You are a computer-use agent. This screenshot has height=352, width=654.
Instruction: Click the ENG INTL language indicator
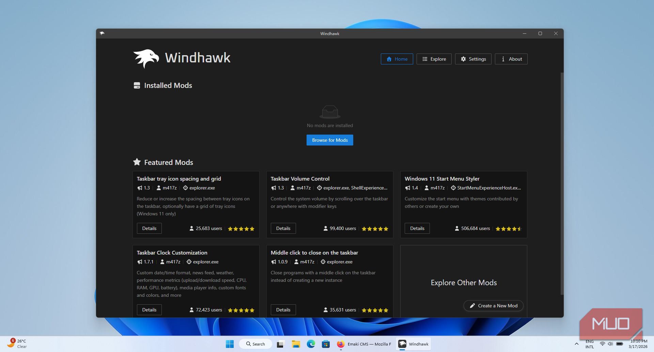[589, 344]
